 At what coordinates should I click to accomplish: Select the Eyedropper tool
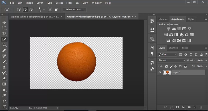(x=4, y=50)
